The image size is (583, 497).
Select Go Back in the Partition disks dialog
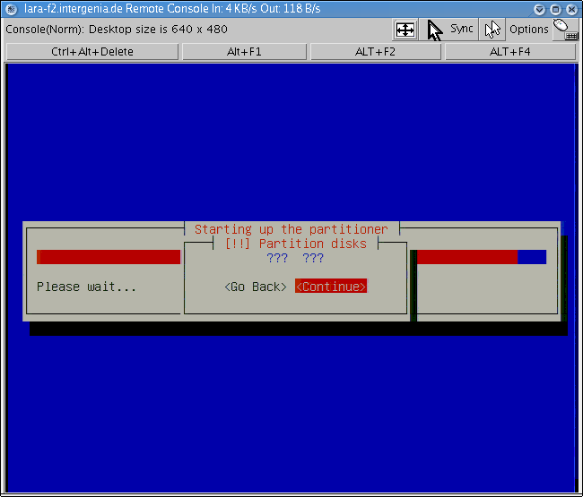[x=256, y=287]
